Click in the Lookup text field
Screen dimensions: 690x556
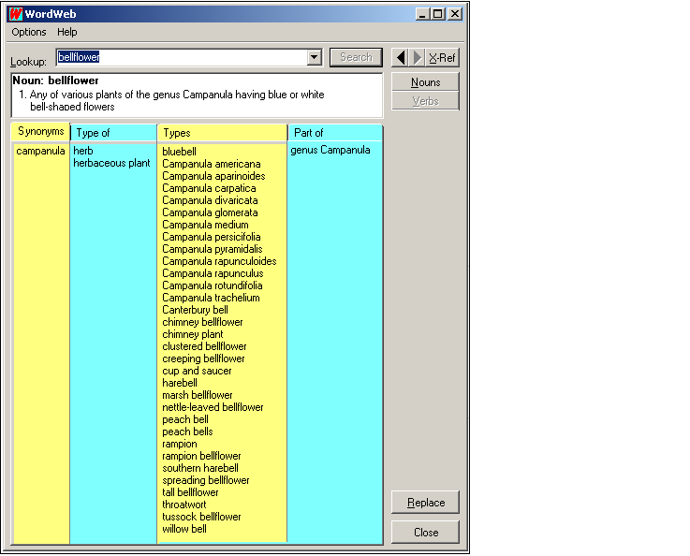click(x=183, y=58)
